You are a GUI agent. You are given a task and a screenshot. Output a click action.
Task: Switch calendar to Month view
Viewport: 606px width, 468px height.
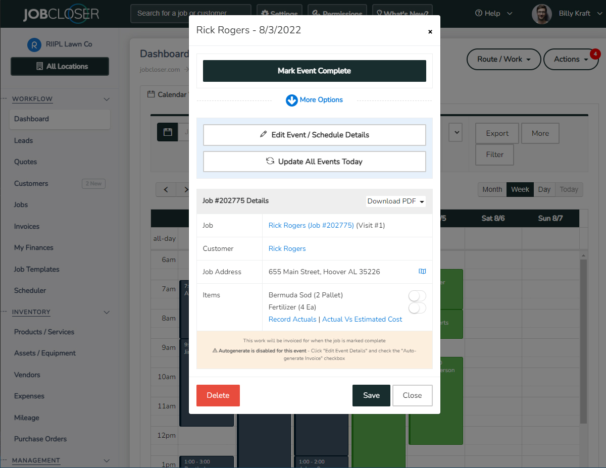(x=491, y=189)
